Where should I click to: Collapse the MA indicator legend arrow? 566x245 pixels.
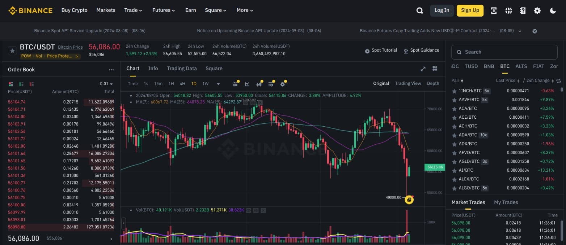131,102
